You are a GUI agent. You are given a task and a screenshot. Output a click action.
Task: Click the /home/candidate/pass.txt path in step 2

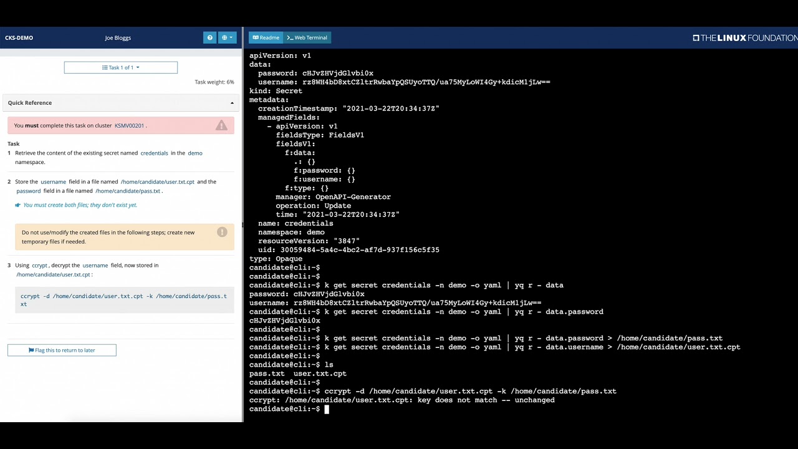(x=128, y=191)
